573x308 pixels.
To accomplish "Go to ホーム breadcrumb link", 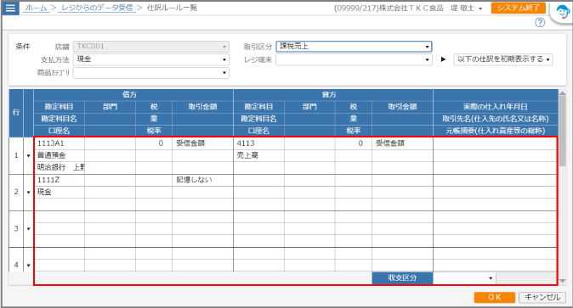I will coord(37,8).
